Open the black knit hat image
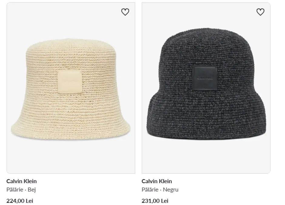This screenshot has height=205, width=285. tap(206, 88)
